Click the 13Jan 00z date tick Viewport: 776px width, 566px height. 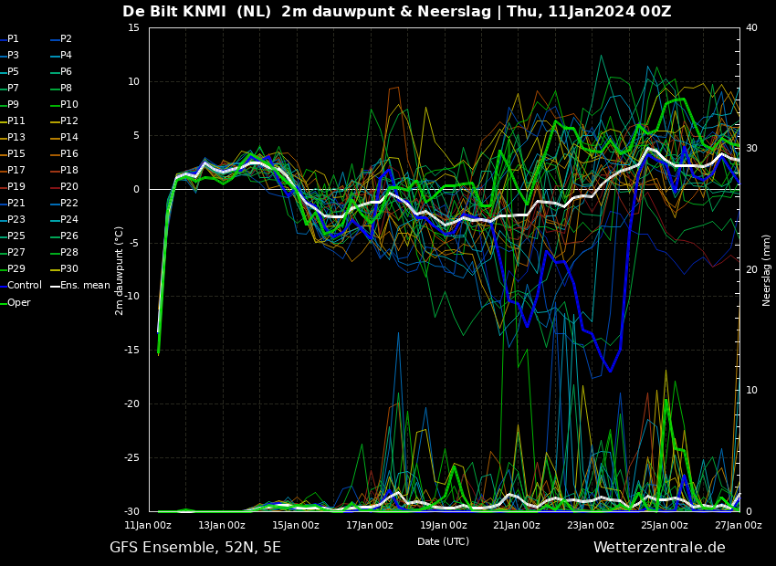coord(222,526)
